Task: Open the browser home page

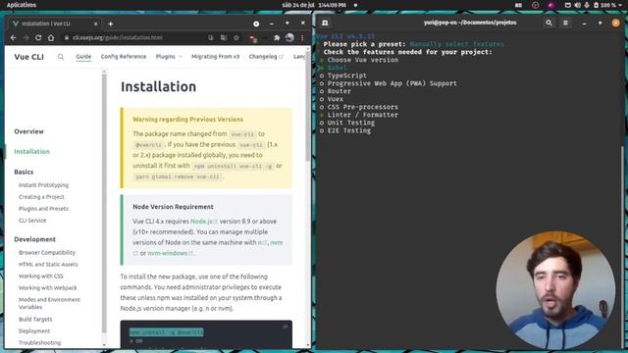Action: pos(51,37)
